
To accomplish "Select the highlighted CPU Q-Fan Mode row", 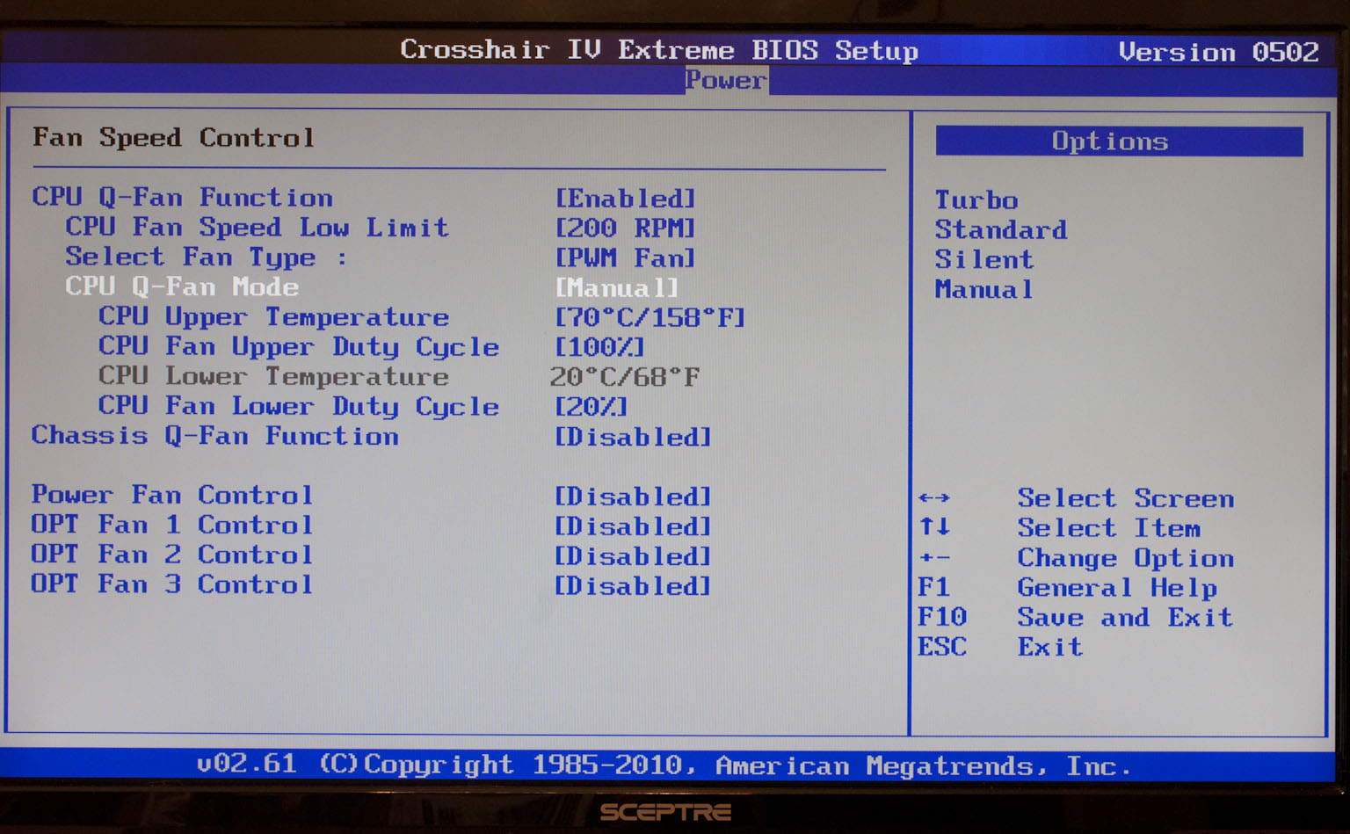I will [x=372, y=287].
